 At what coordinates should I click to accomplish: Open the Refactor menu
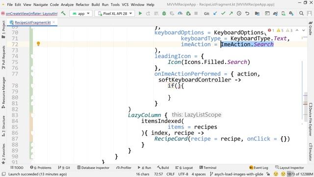click(x=82, y=4)
